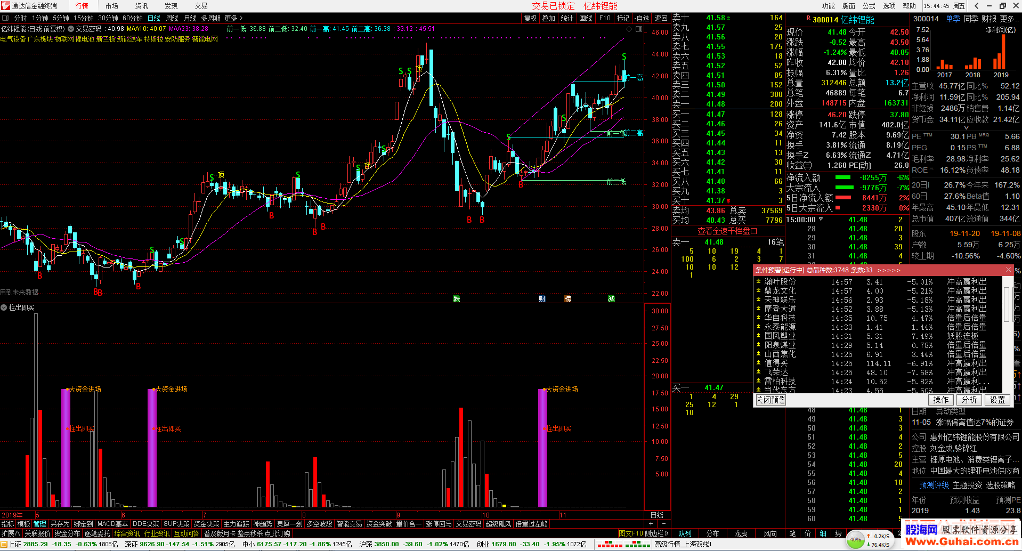
Task: Click the alert icon beside 鼎龙文化
Action: (759, 290)
